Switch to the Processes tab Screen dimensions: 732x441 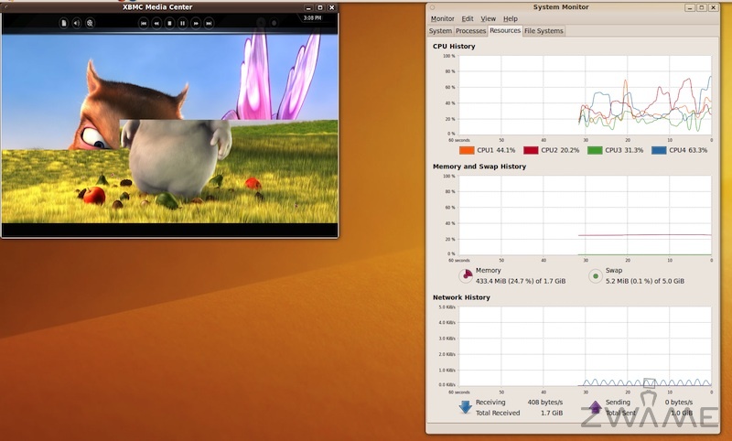470,31
